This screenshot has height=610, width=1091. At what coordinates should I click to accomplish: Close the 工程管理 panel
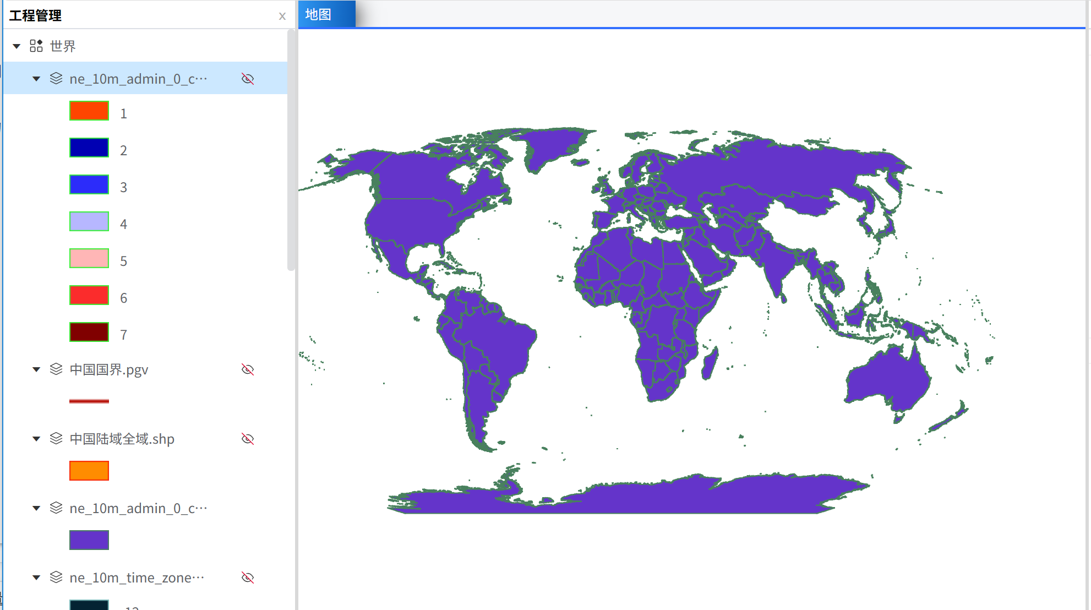click(x=282, y=16)
